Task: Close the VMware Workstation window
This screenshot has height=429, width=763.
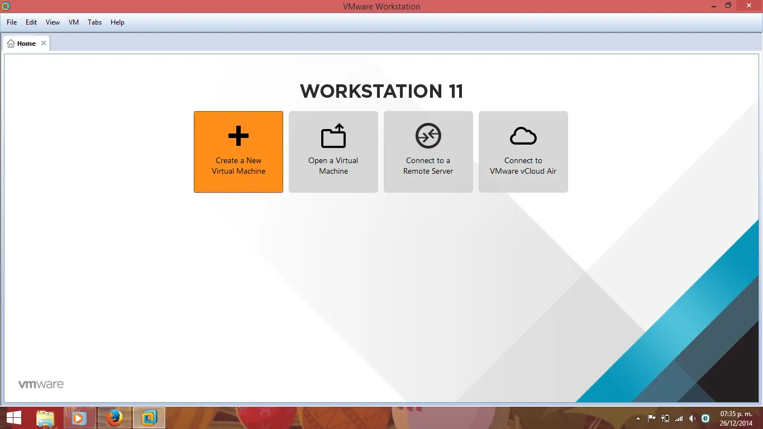Action: coord(749,6)
